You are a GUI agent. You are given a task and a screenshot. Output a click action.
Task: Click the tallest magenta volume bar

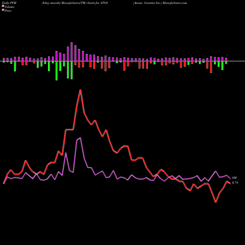(x=72, y=51)
